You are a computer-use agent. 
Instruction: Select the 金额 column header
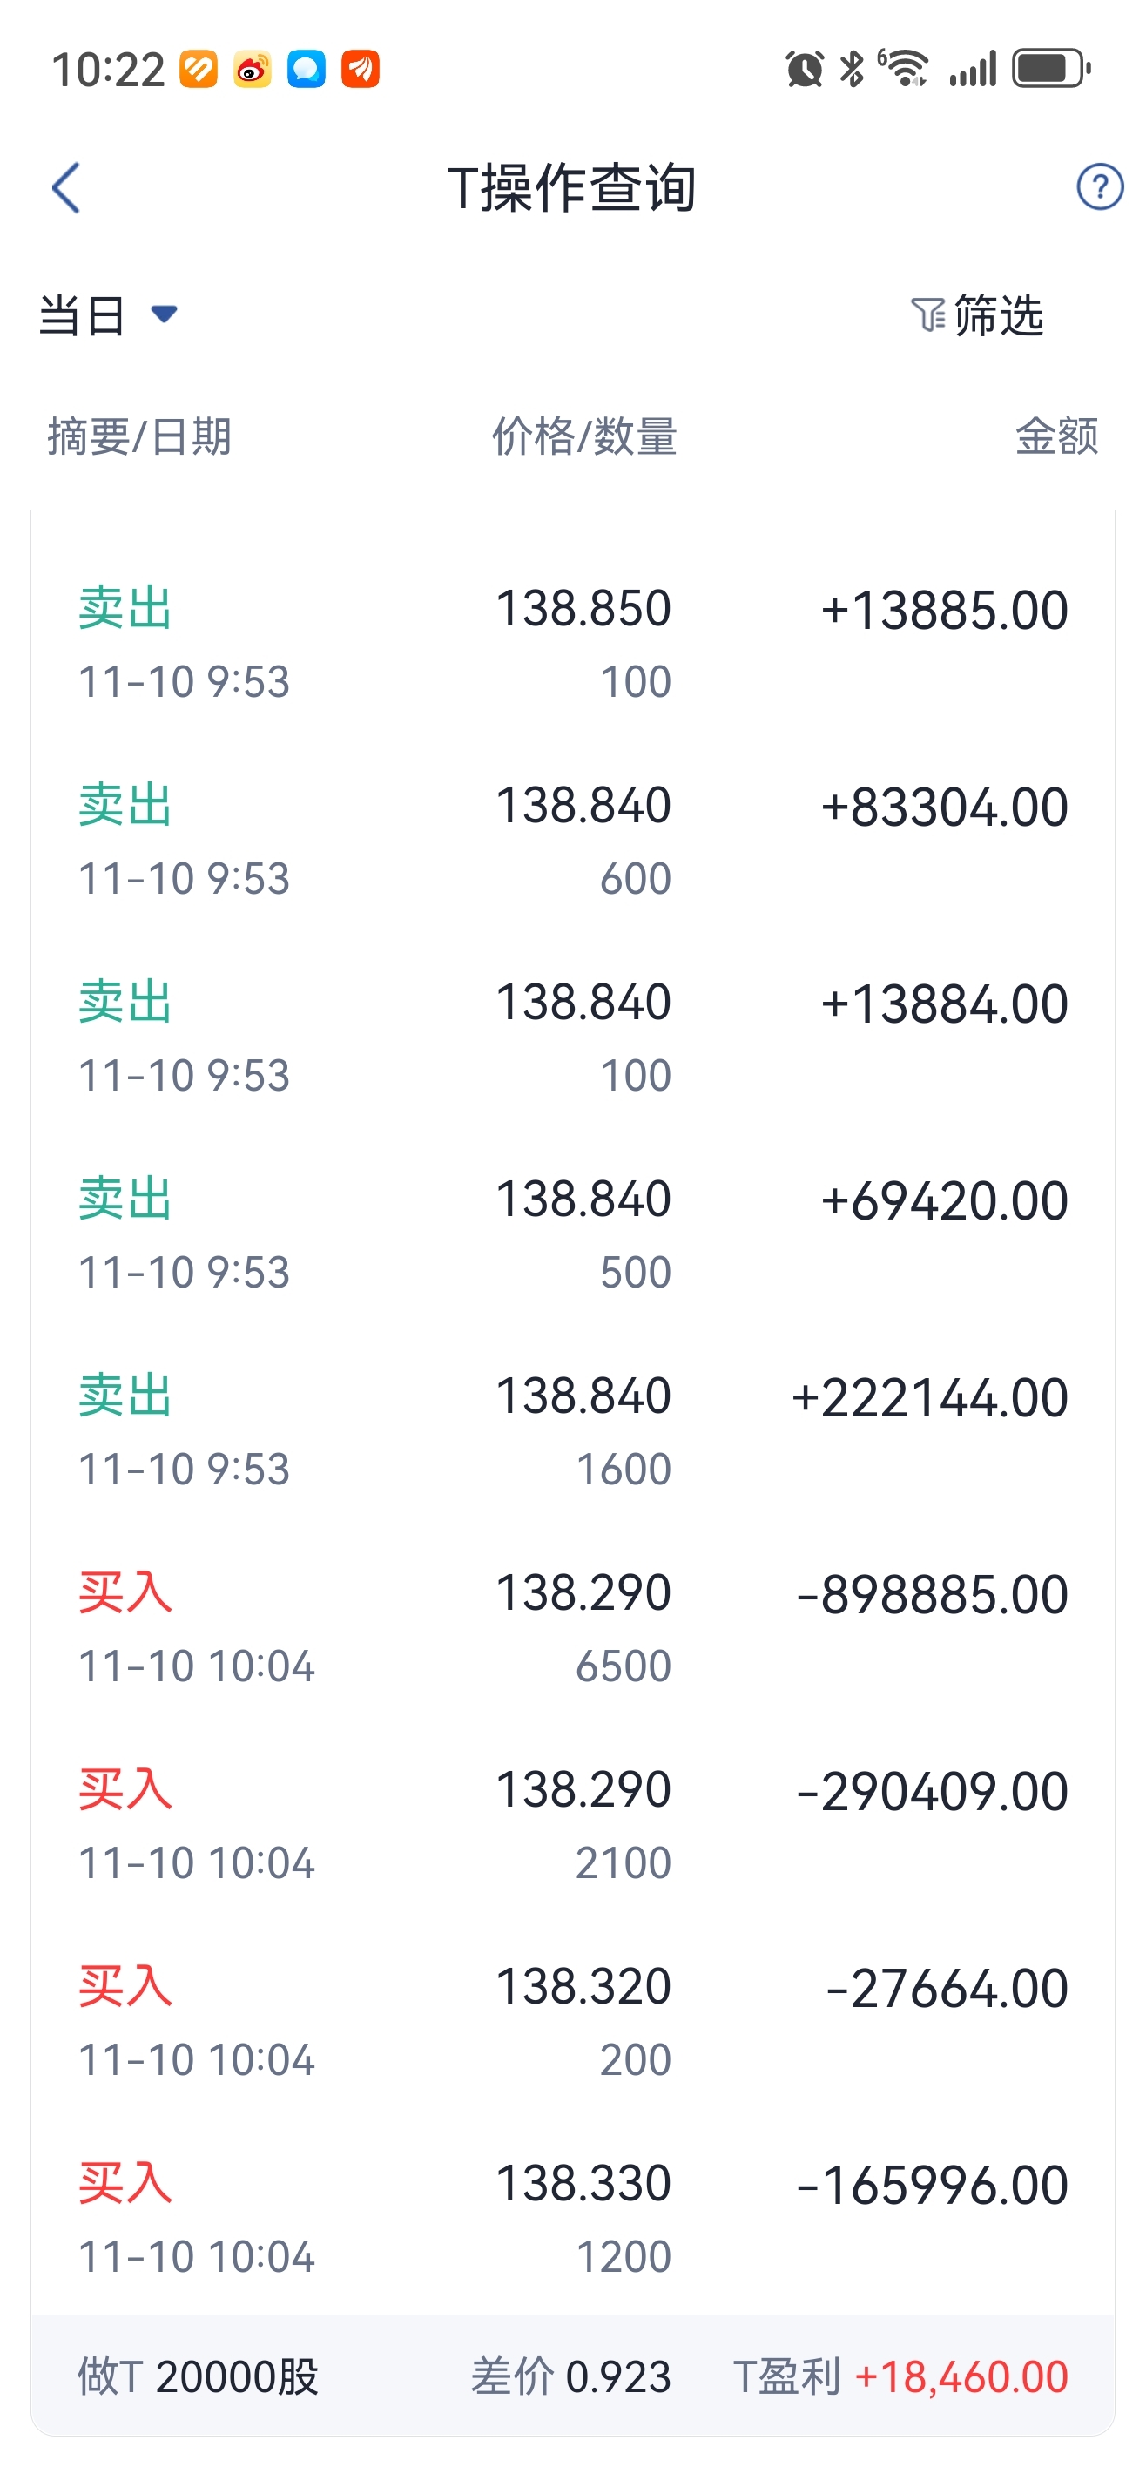coord(1056,436)
